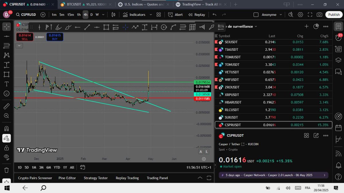Select the Text tool in left sidebar
The width and height of the screenshot is (344, 193).
point(6,84)
